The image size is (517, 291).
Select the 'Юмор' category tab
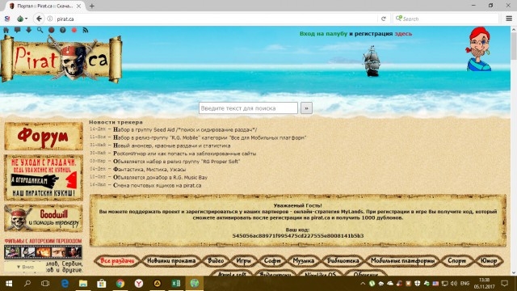point(489,260)
